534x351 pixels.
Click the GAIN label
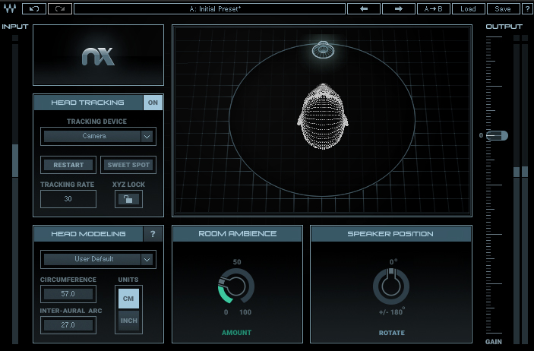tap(494, 341)
